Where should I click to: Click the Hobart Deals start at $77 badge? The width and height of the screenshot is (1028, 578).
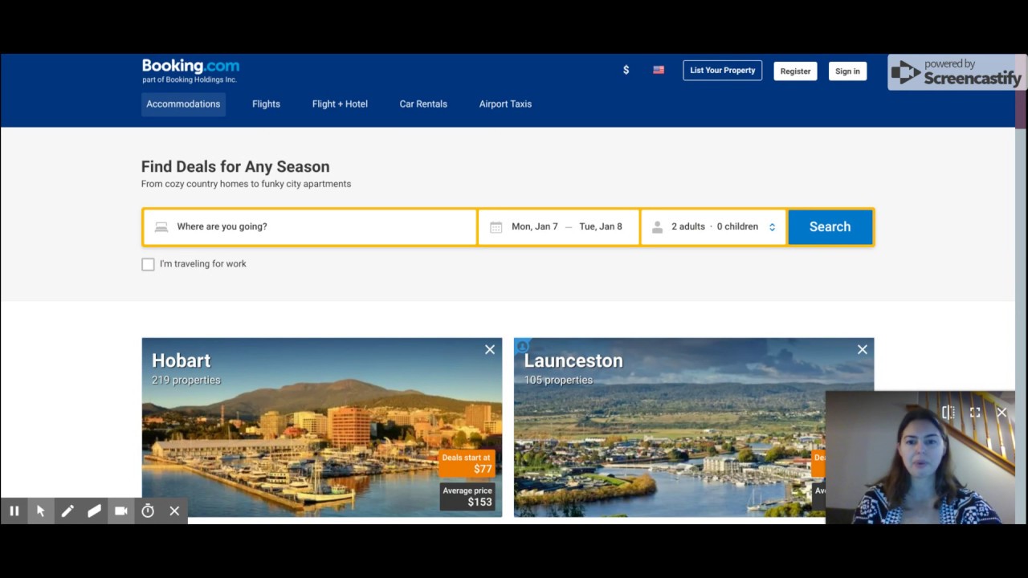[467, 464]
